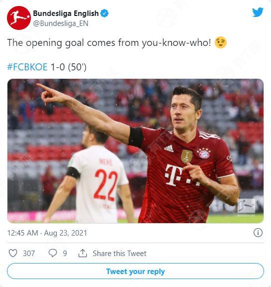Viewport: 271px width, 287px height.
Task: Click the 12:45 AM Aug 23, 2021 timestamp
Action: 47,233
